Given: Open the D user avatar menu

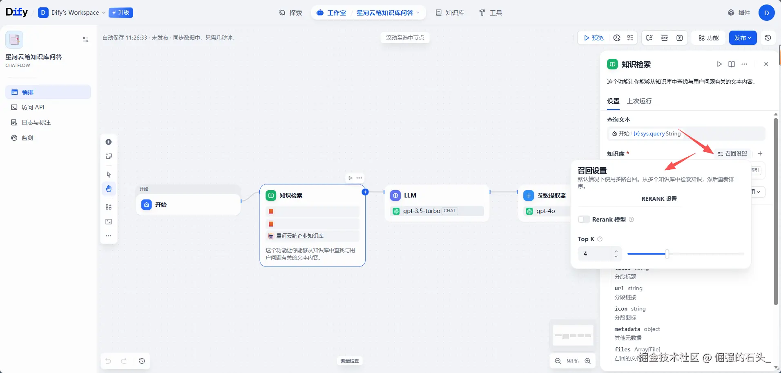Looking at the screenshot, I should pos(767,13).
